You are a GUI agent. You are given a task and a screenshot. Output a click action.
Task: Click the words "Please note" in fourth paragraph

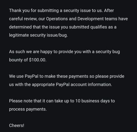(x=21, y=101)
